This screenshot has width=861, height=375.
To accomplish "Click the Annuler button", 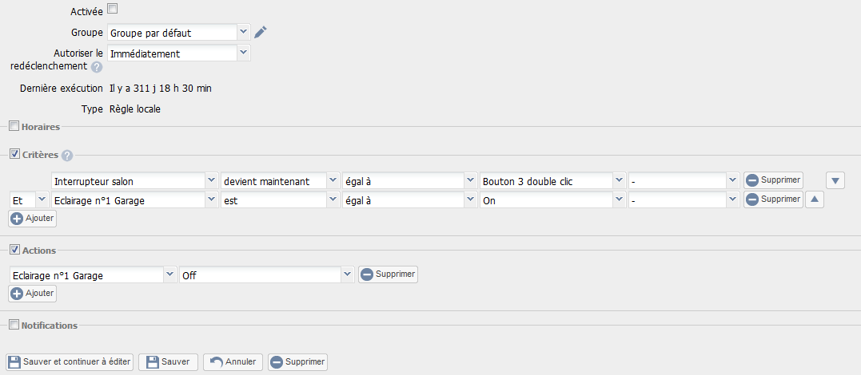I will point(233,362).
